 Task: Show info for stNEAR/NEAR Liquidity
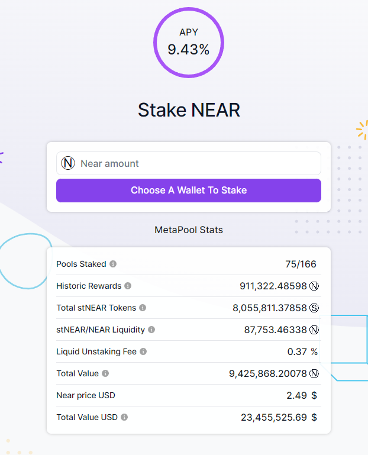[x=151, y=330]
